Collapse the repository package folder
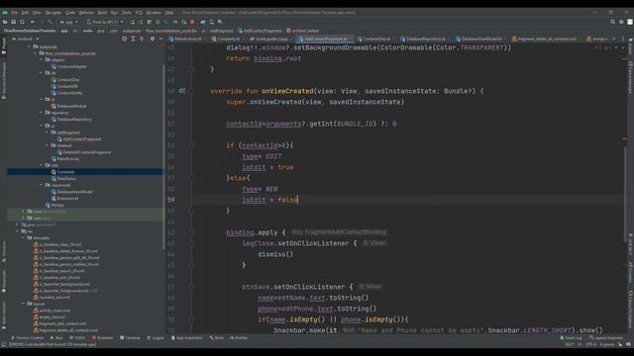 [42, 113]
